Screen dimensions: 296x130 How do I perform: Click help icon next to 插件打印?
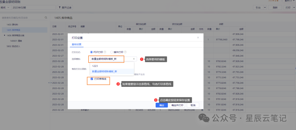coord(125,52)
